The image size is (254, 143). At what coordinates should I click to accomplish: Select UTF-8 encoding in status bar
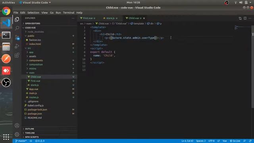pos(212,141)
